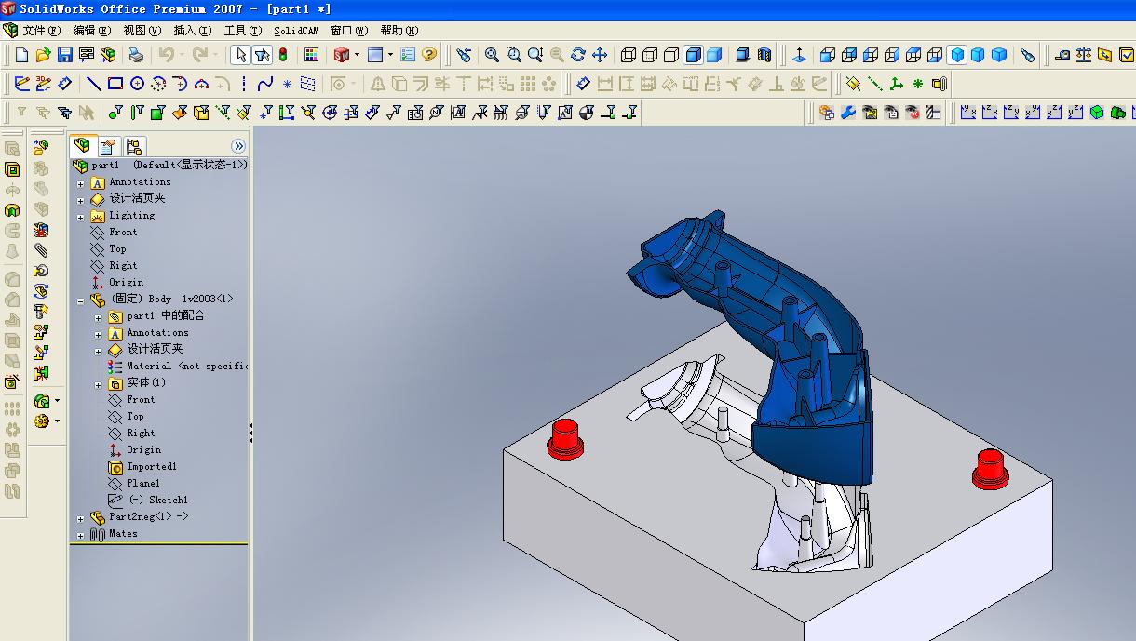Select the Normal To view icon
This screenshot has width=1136, height=641.
click(799, 55)
